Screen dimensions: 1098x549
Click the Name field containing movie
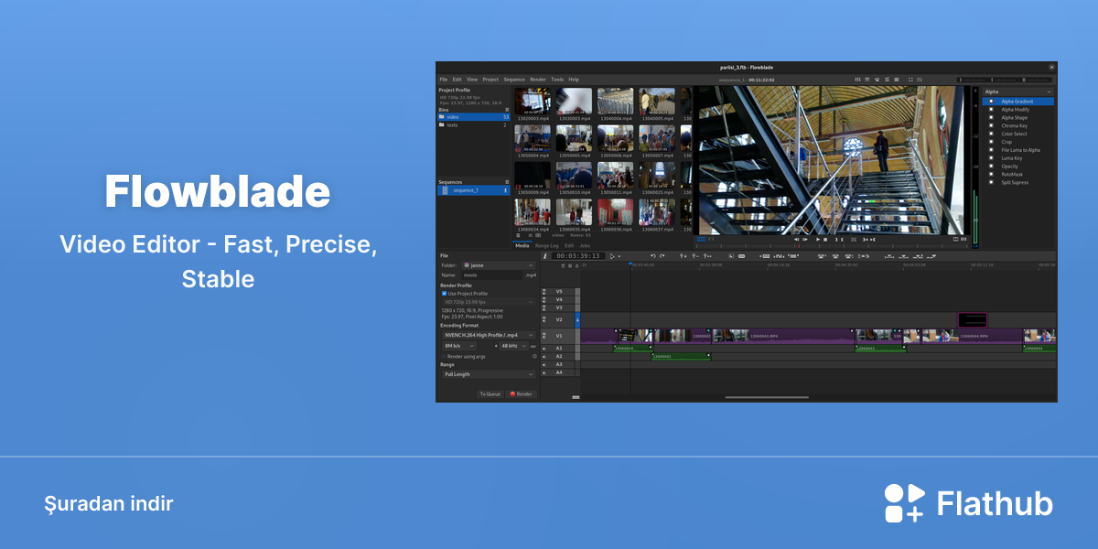click(491, 274)
